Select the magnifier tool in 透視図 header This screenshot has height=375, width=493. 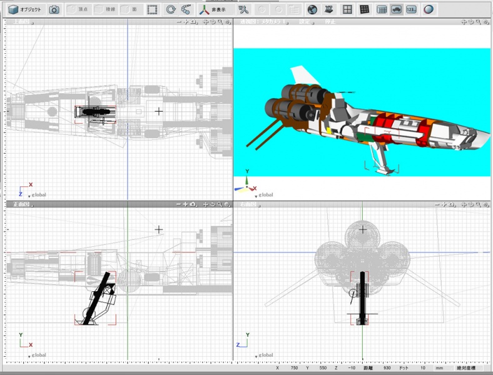[478, 22]
